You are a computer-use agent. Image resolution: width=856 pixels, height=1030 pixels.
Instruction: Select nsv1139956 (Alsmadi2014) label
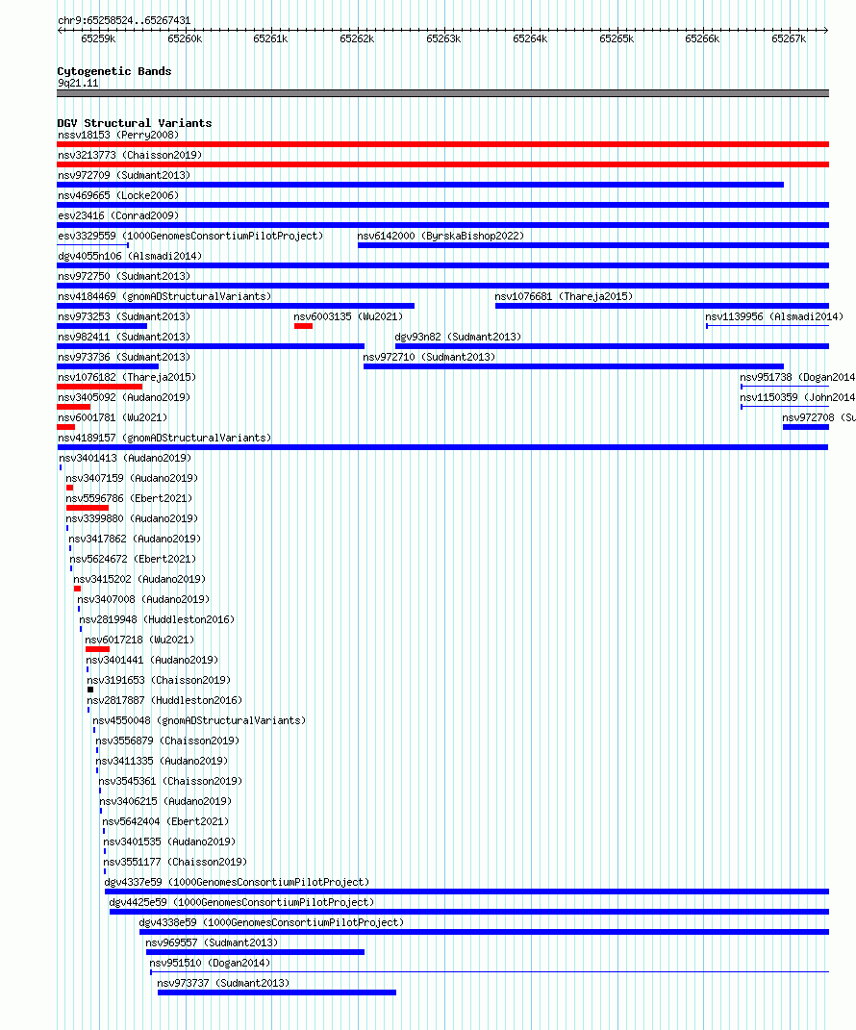tap(774, 316)
